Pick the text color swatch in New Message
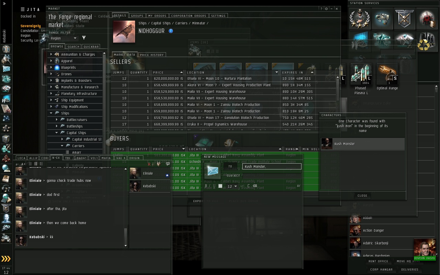This screenshot has height=275, width=440. coord(220,186)
